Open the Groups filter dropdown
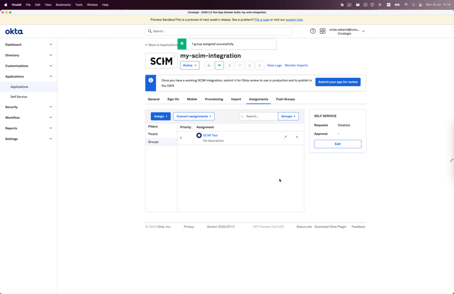The image size is (454, 294). pyautogui.click(x=288, y=116)
